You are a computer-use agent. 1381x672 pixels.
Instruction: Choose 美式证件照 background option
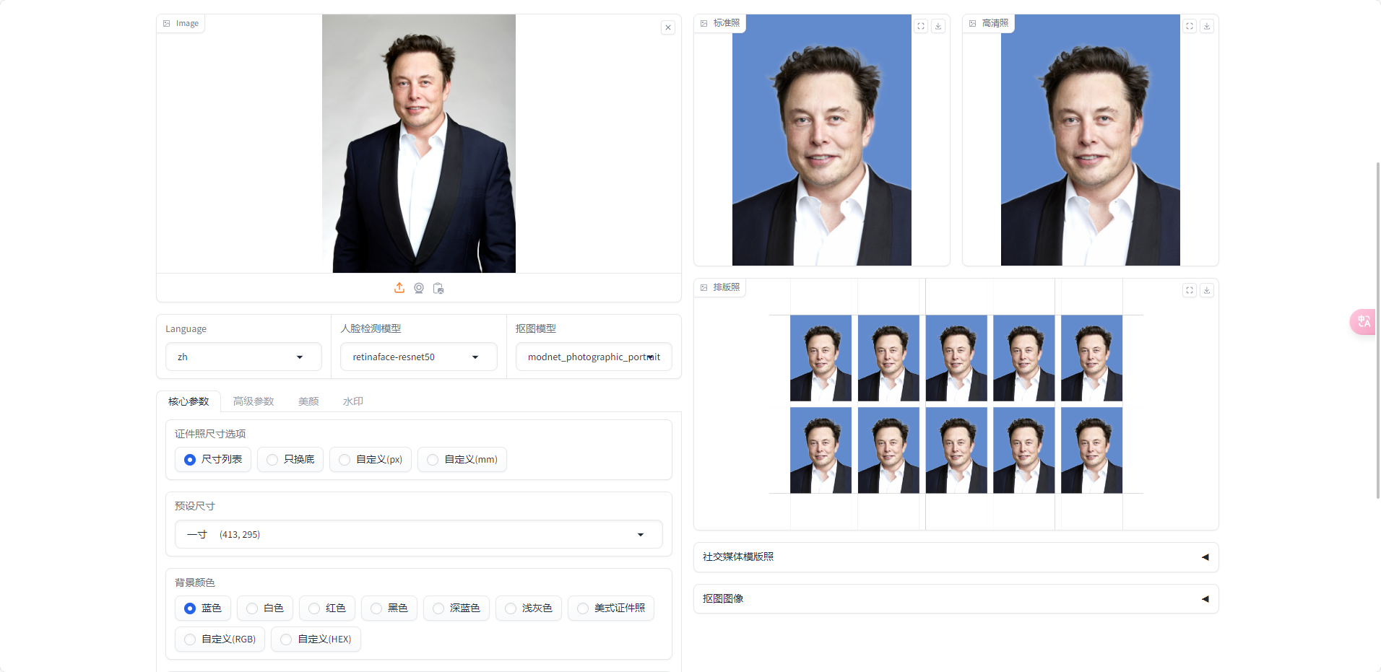click(x=611, y=608)
